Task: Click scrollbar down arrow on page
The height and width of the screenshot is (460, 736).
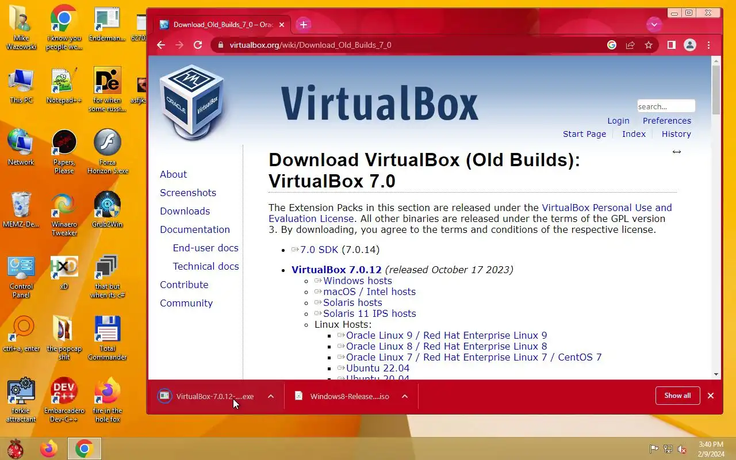Action: pos(716,374)
